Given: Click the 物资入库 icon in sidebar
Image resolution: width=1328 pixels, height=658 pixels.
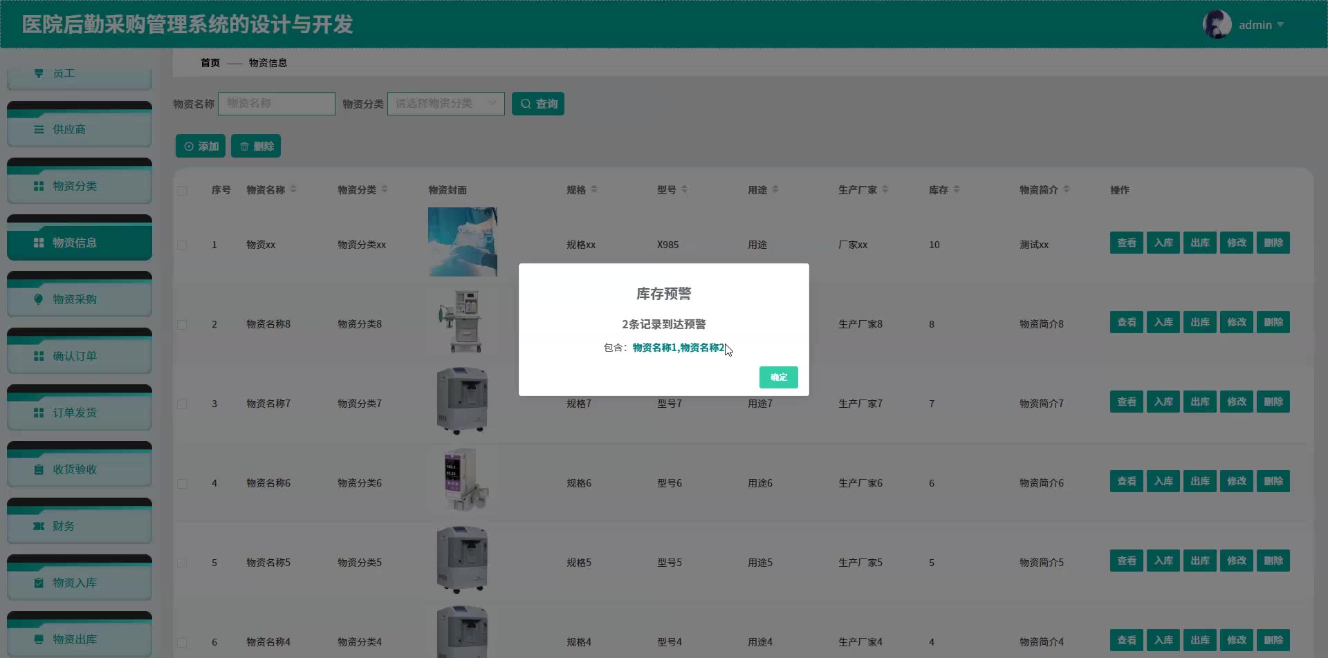Looking at the screenshot, I should click(39, 583).
